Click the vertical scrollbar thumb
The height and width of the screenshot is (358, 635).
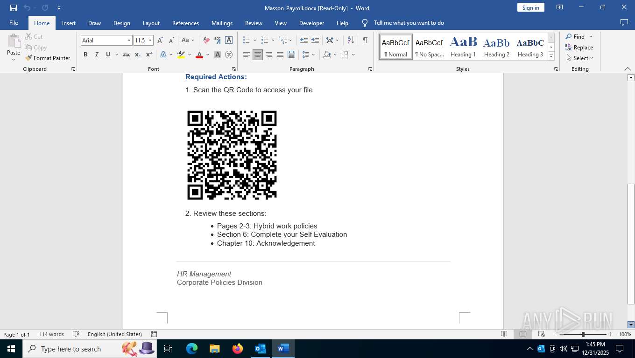tap(631, 244)
